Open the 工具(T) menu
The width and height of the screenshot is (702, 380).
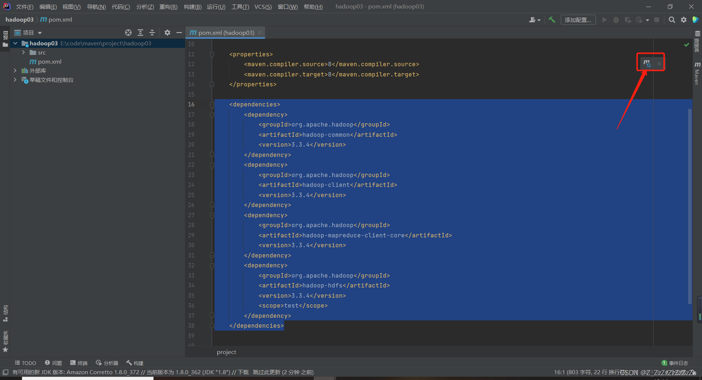[240, 7]
